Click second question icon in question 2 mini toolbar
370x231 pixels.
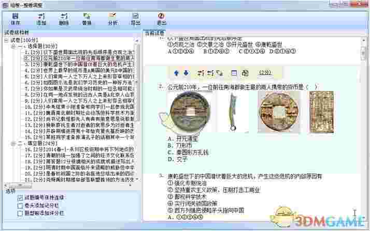[x=210, y=73]
